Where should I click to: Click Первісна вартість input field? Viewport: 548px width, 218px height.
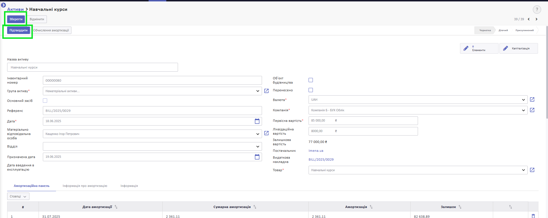click(363, 121)
